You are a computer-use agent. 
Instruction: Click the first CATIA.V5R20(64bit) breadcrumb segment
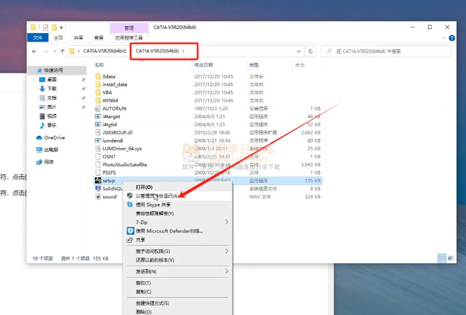(x=104, y=52)
